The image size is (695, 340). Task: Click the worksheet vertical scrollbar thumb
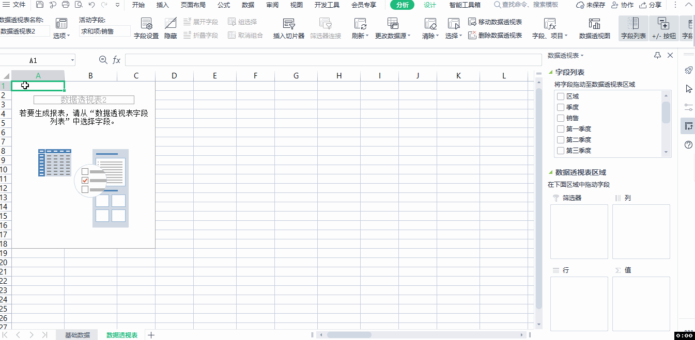[538, 199]
